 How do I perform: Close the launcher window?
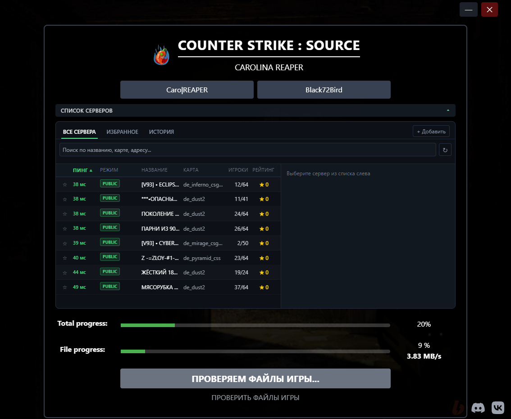click(489, 9)
